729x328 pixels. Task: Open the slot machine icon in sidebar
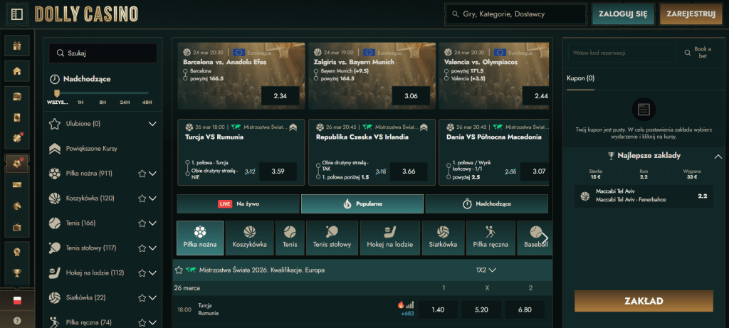tap(17, 97)
